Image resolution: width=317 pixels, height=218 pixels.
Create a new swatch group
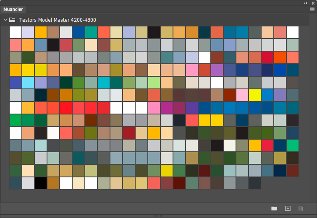tap(274, 208)
